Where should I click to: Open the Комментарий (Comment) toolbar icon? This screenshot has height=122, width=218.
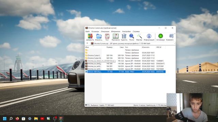tap(171, 36)
